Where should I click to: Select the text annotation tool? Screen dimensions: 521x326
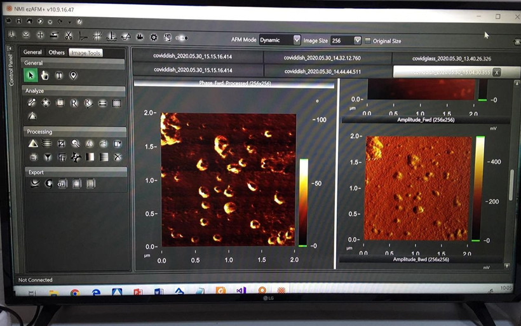click(x=59, y=76)
